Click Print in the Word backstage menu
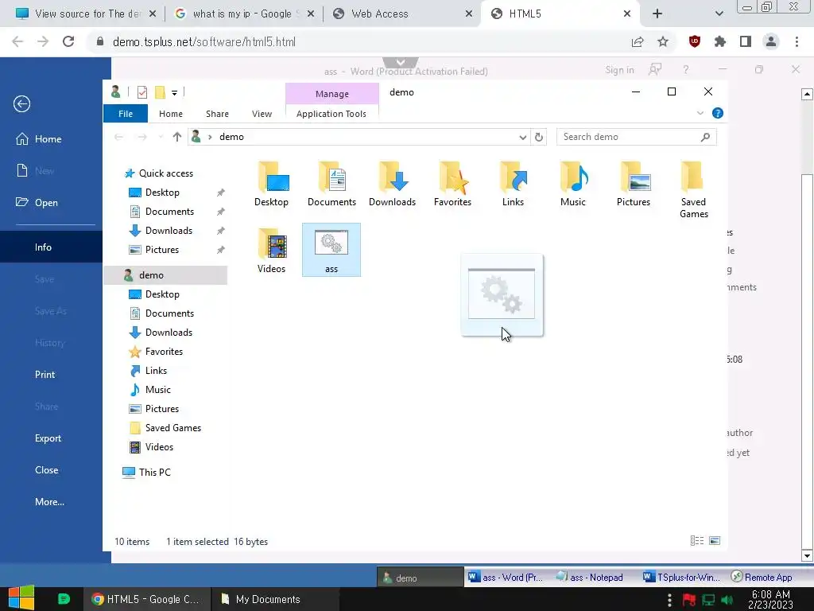 (x=45, y=375)
